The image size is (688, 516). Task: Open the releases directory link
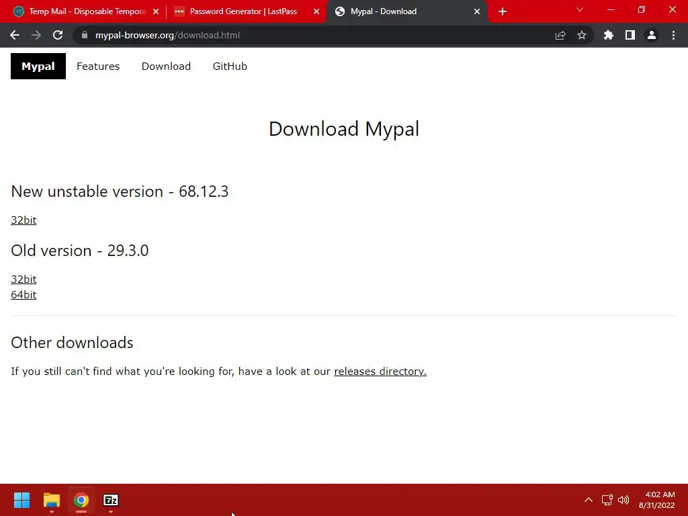pyautogui.click(x=380, y=371)
